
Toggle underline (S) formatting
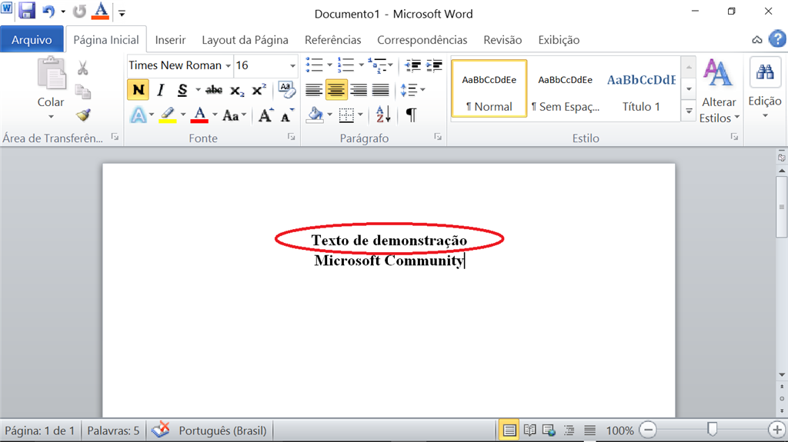tap(182, 91)
